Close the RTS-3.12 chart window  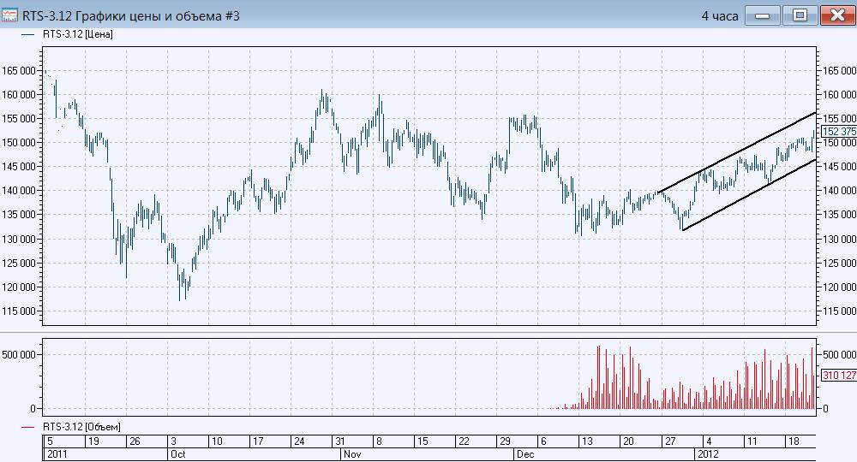tap(837, 15)
